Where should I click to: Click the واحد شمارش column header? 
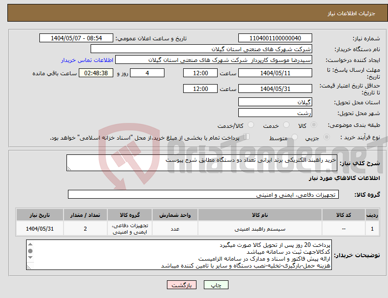tap(175, 215)
